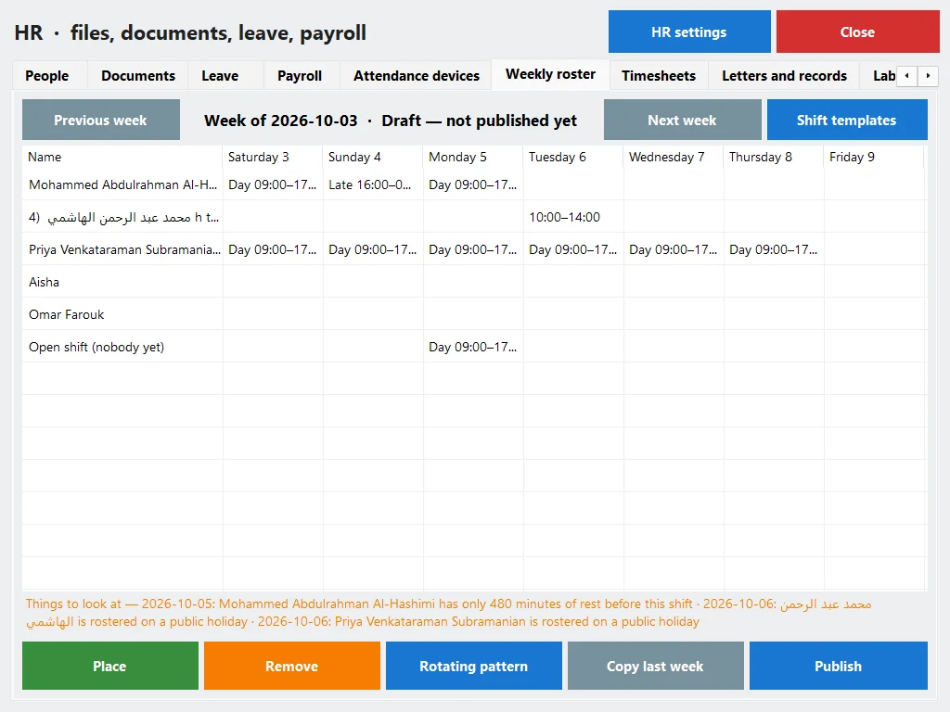
Task: Switch to Letters and records tab
Action: (784, 76)
